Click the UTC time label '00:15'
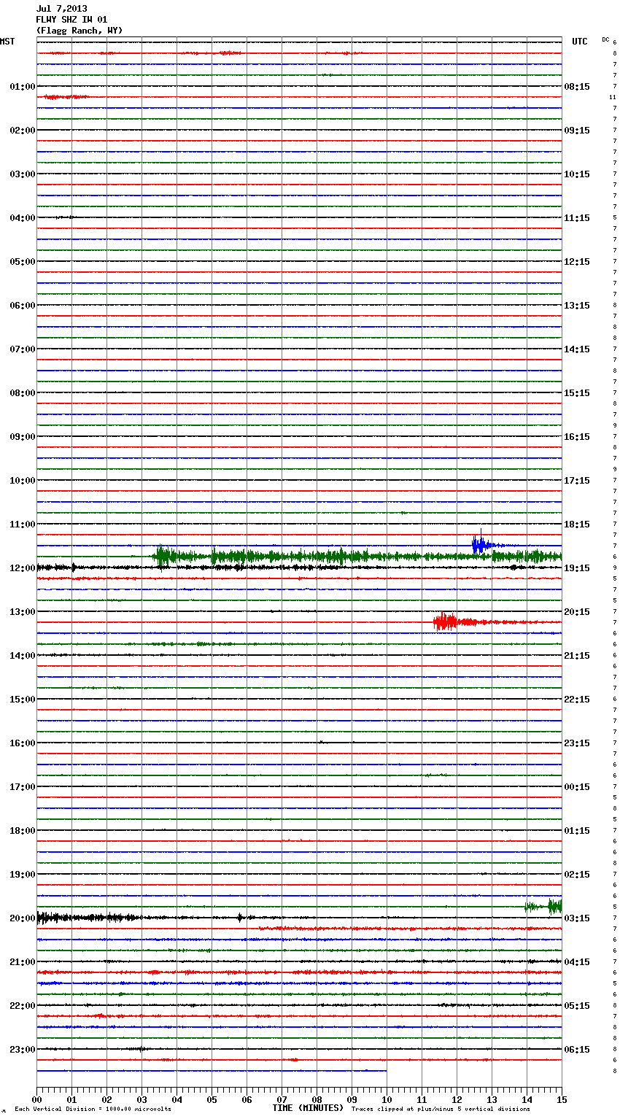 point(577,787)
